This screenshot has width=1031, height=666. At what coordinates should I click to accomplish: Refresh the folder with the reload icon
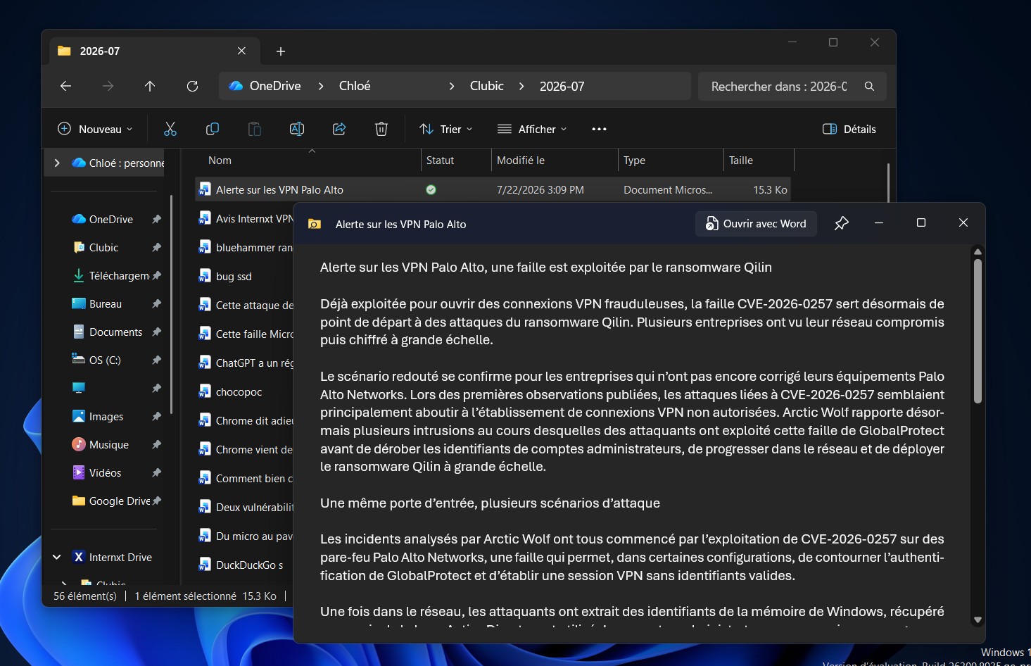(x=192, y=86)
